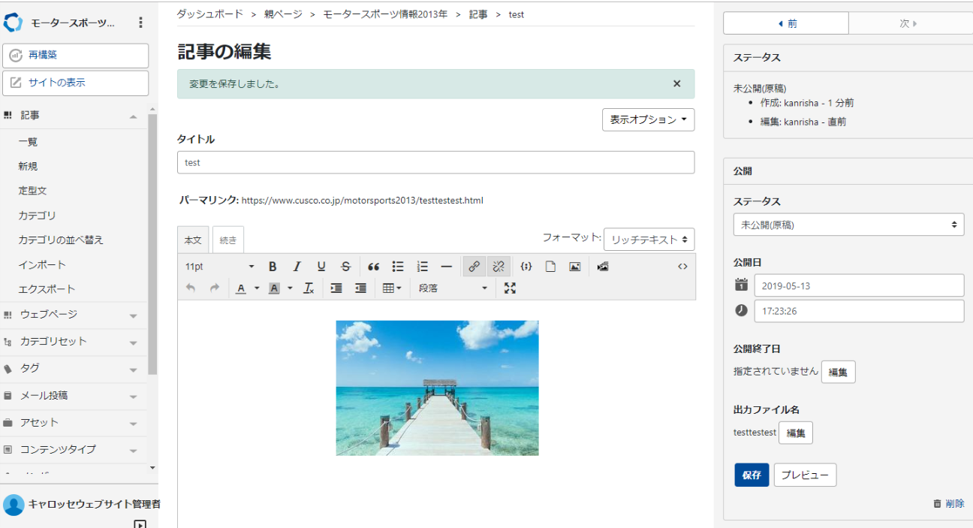The image size is (973, 528).
Task: Switch to the 続き tab
Action: pos(228,240)
